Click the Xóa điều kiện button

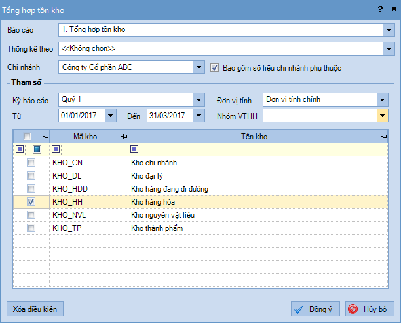coord(35,309)
